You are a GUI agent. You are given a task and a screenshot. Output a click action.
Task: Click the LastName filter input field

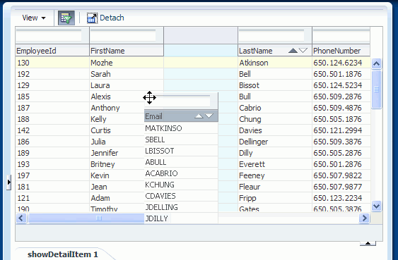(x=271, y=35)
